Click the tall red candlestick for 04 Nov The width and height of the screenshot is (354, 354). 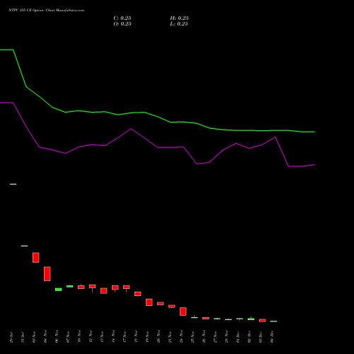click(x=47, y=274)
